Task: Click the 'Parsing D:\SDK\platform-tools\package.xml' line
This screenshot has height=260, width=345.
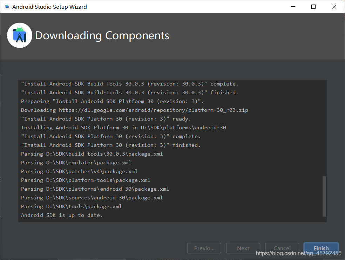Action: coord(86,180)
